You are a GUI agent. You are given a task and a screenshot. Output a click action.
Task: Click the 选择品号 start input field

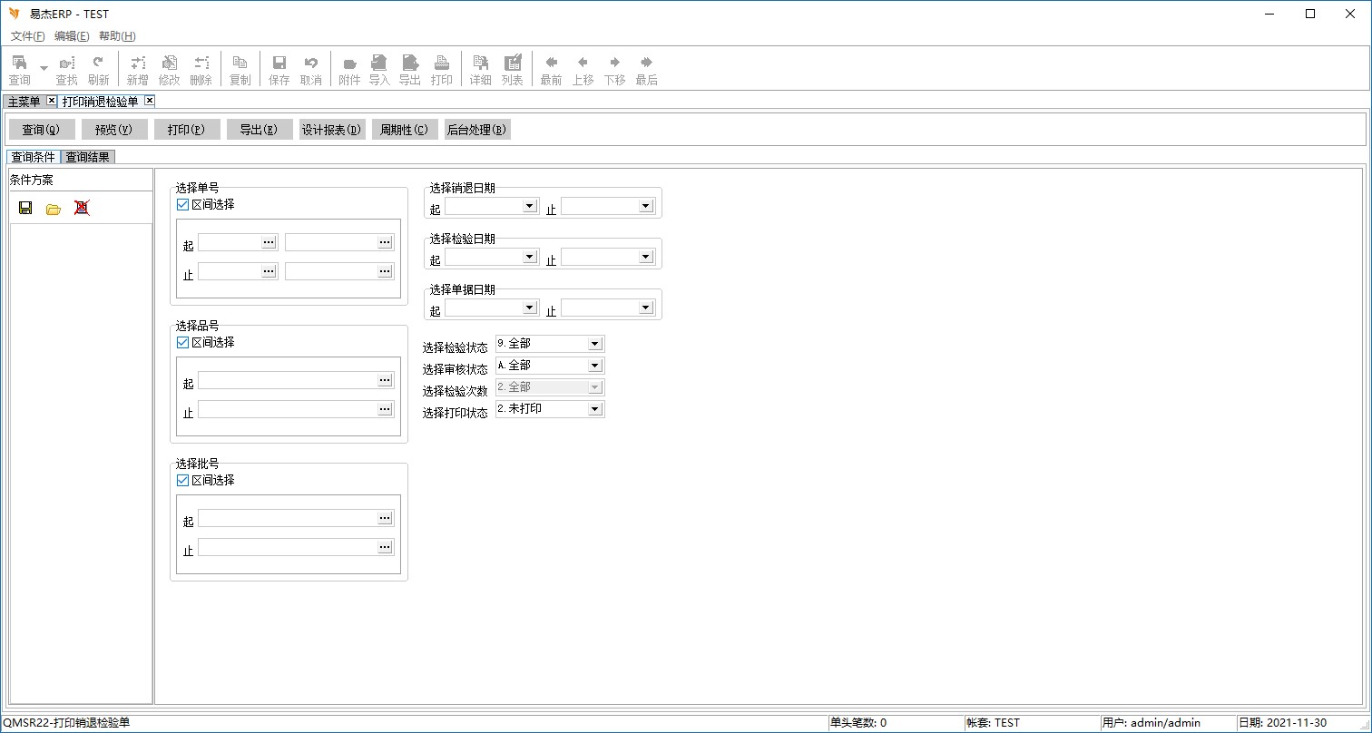[x=287, y=380]
